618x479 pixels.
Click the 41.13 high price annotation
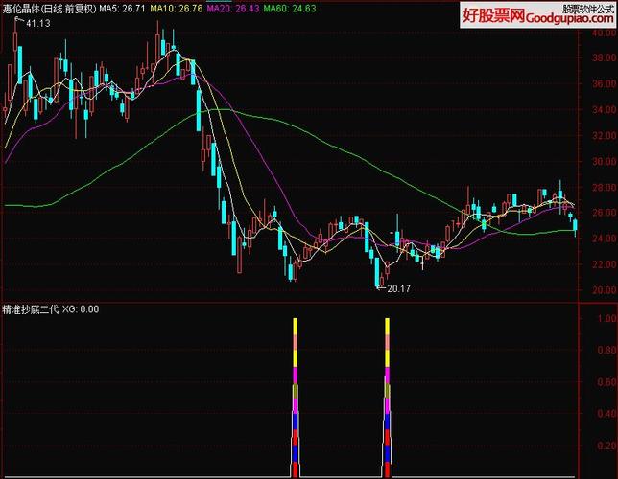pyautogui.click(x=38, y=24)
